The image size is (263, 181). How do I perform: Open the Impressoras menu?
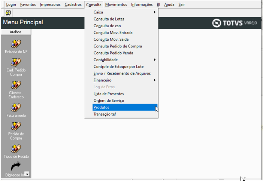coord(50,4)
